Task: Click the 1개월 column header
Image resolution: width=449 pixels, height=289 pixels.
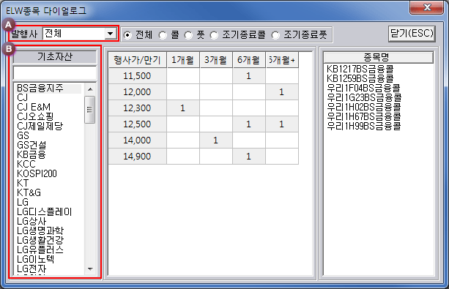Action: coord(182,60)
